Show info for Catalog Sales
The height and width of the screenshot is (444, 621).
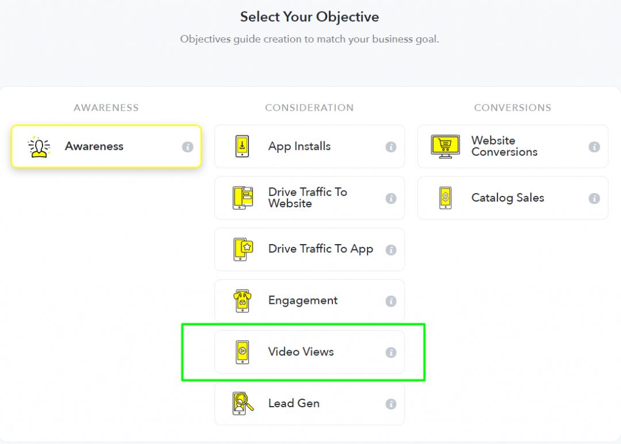point(594,198)
